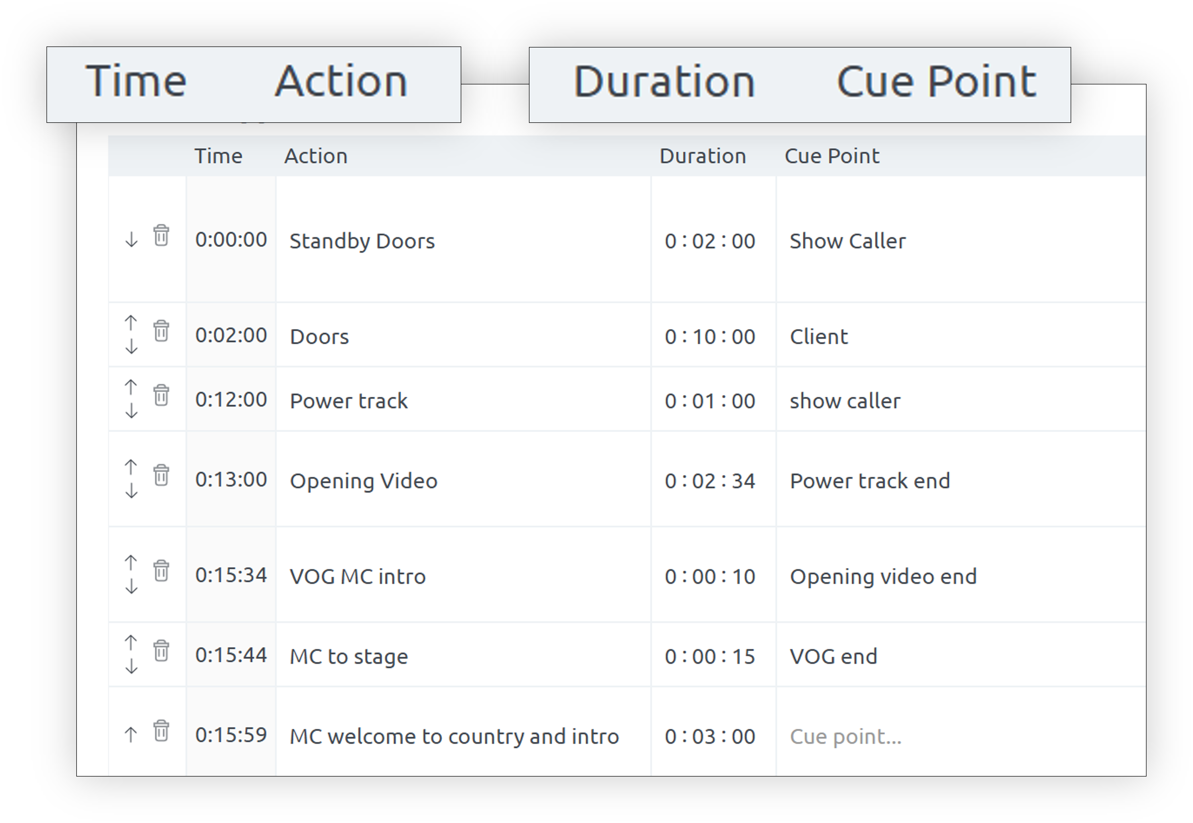Move Opening Video row up
The width and height of the screenshot is (1193, 823).
click(131, 467)
